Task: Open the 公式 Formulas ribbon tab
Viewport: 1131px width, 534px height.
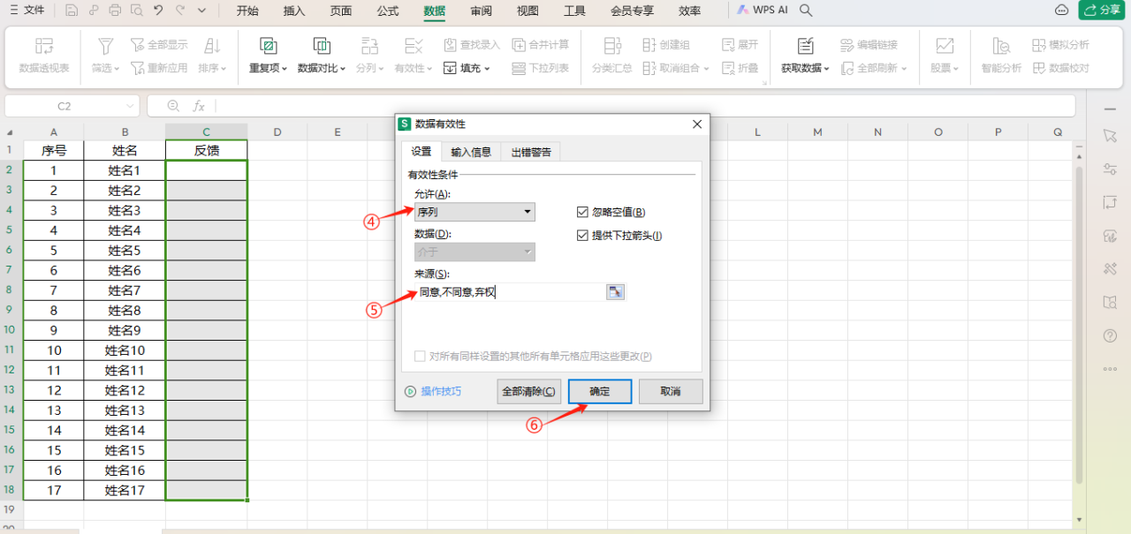Action: coord(387,11)
